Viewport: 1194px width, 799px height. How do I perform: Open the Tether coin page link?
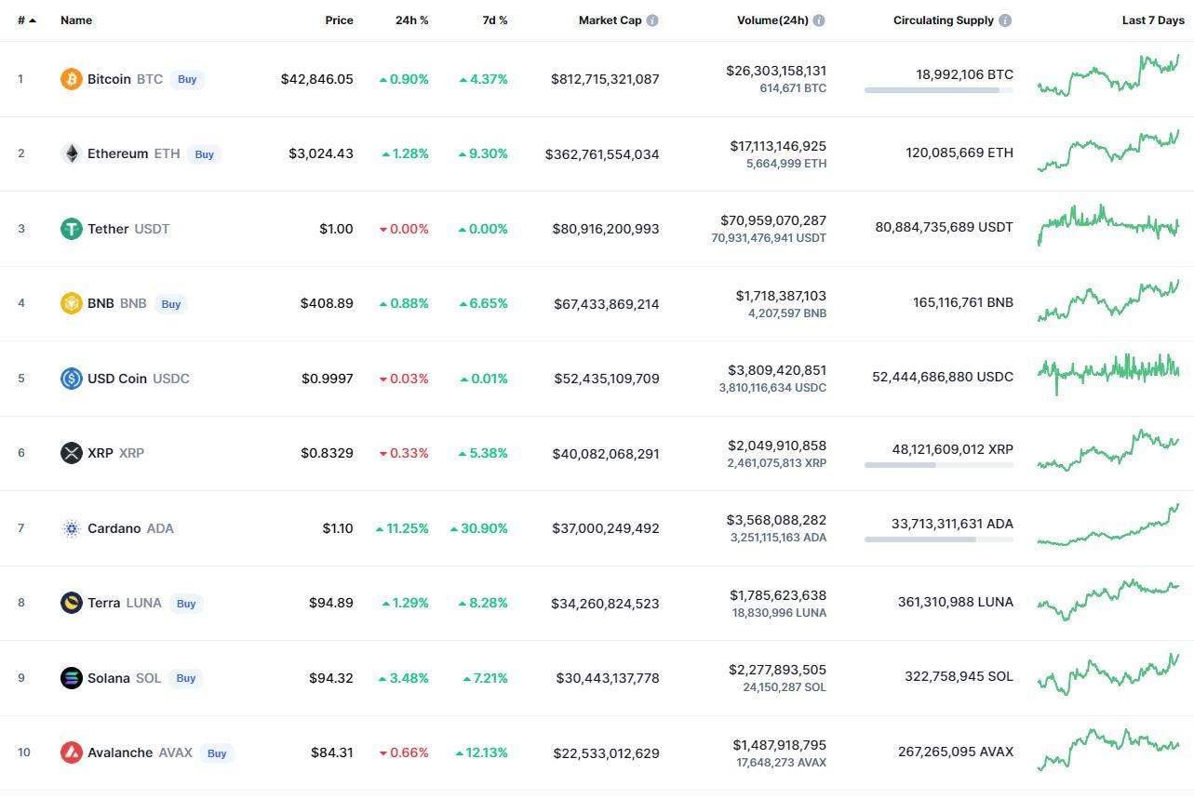128,229
